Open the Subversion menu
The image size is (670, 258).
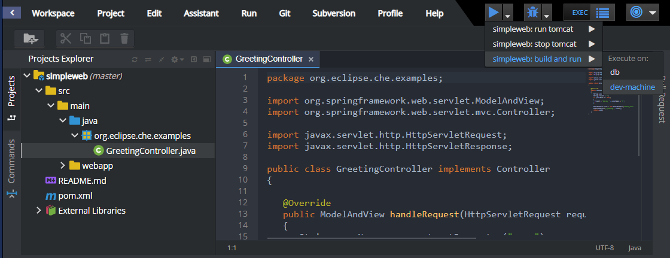click(x=334, y=13)
